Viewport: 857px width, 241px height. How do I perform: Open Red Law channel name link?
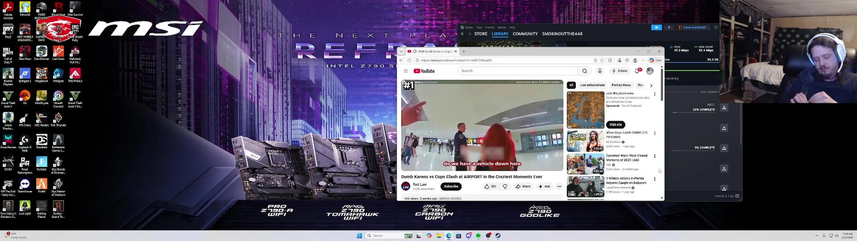click(x=419, y=184)
